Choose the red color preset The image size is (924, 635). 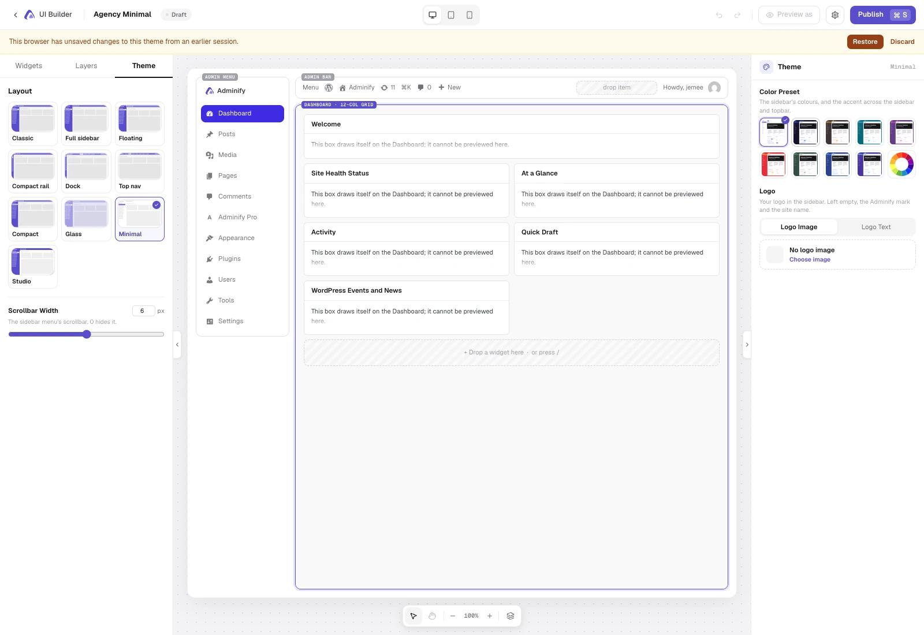click(773, 165)
